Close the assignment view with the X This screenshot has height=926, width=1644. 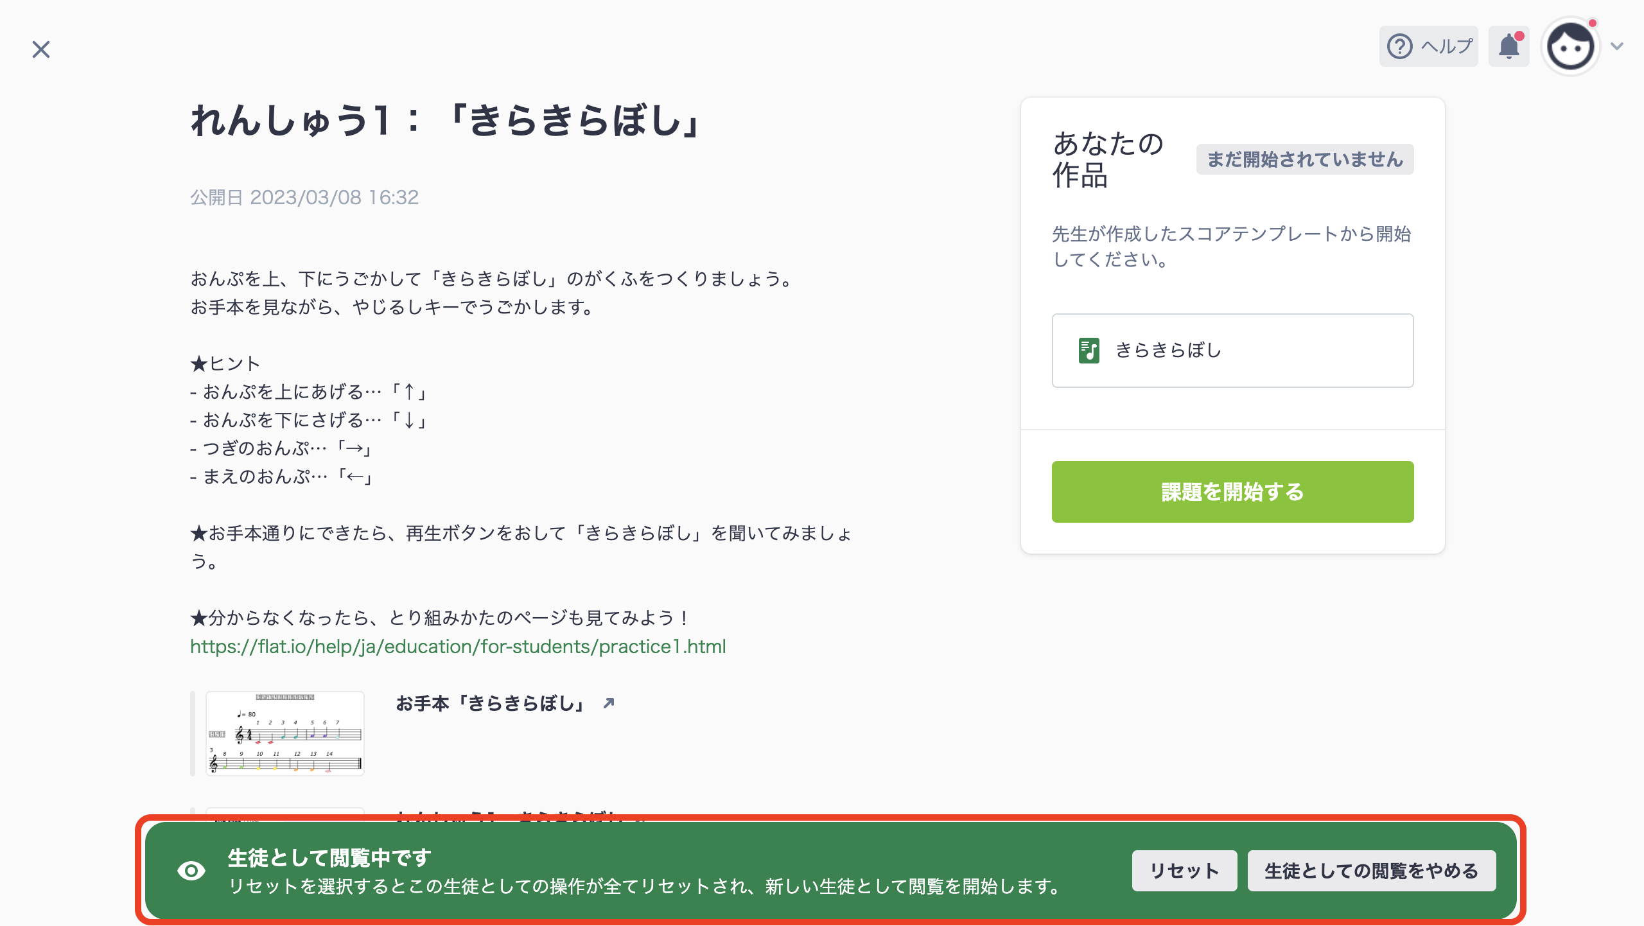pos(41,50)
